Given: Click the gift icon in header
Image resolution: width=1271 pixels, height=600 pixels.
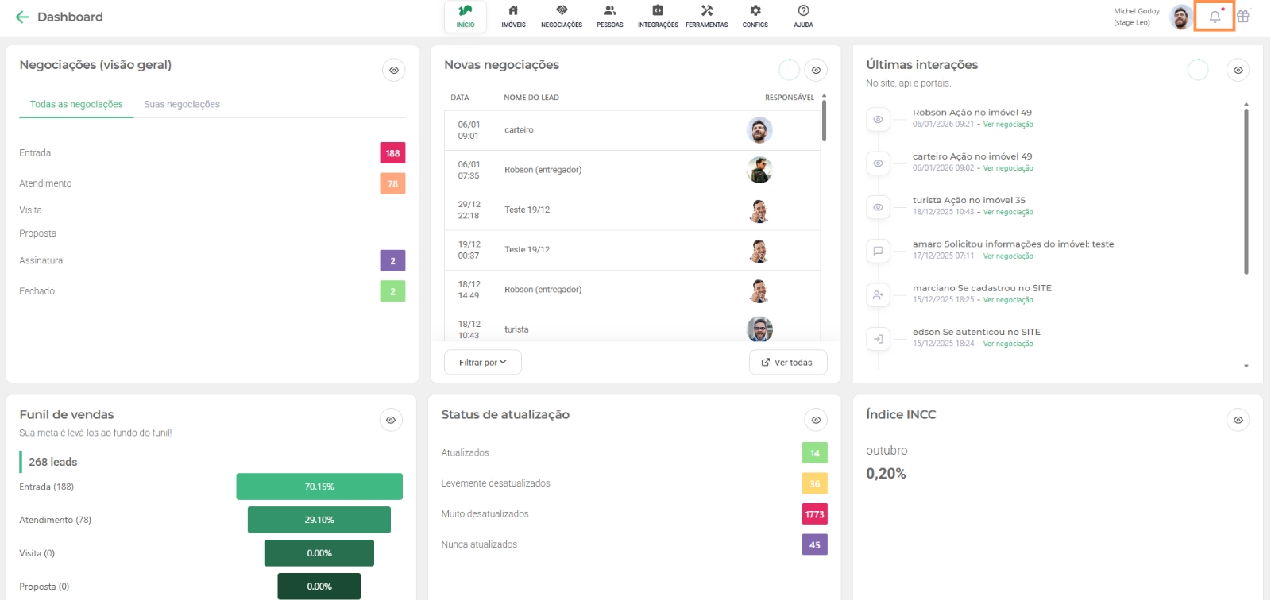Looking at the screenshot, I should coord(1243,17).
